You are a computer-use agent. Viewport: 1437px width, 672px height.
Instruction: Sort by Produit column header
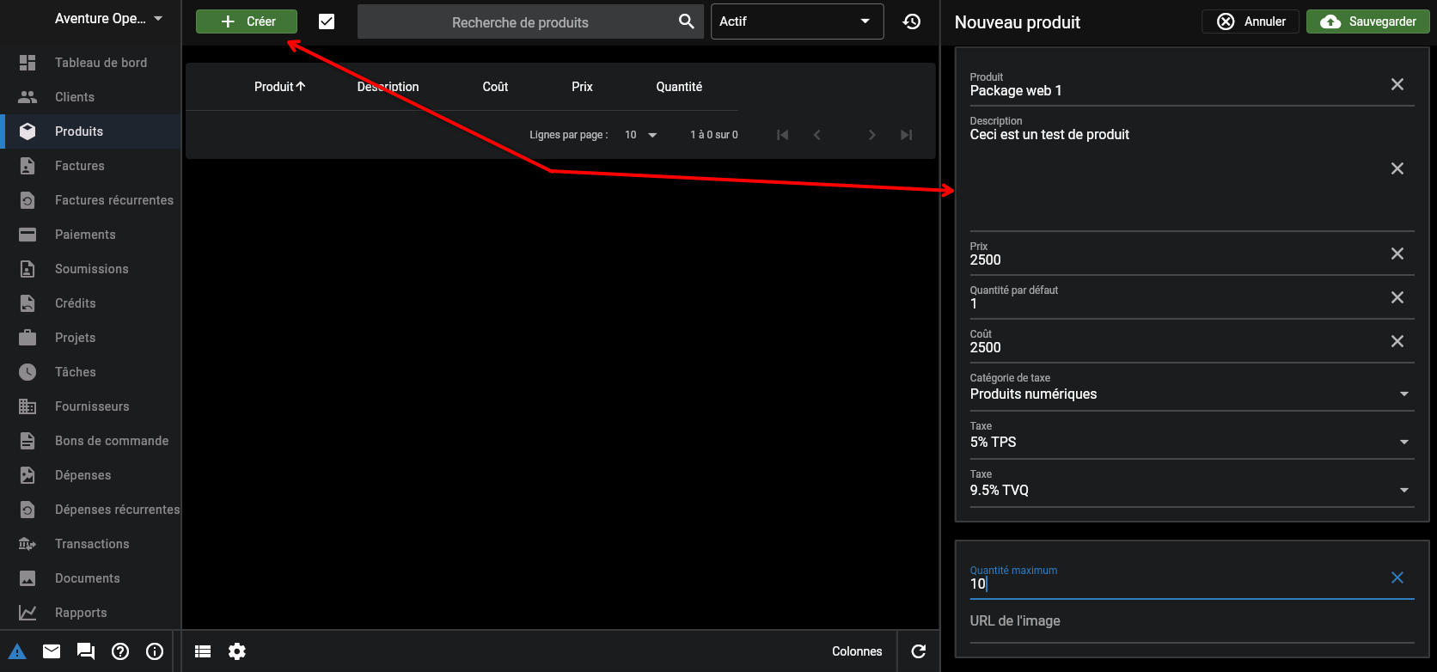279,87
